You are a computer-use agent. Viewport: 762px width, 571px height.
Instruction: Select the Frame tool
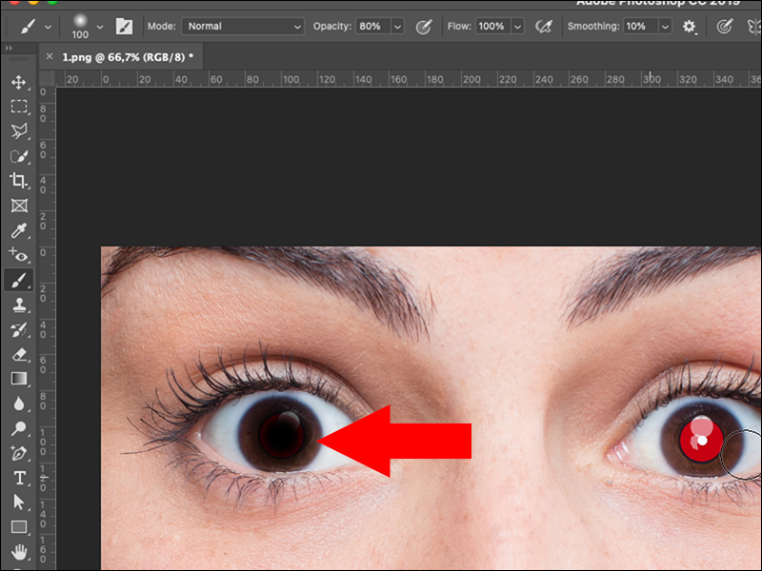[19, 206]
